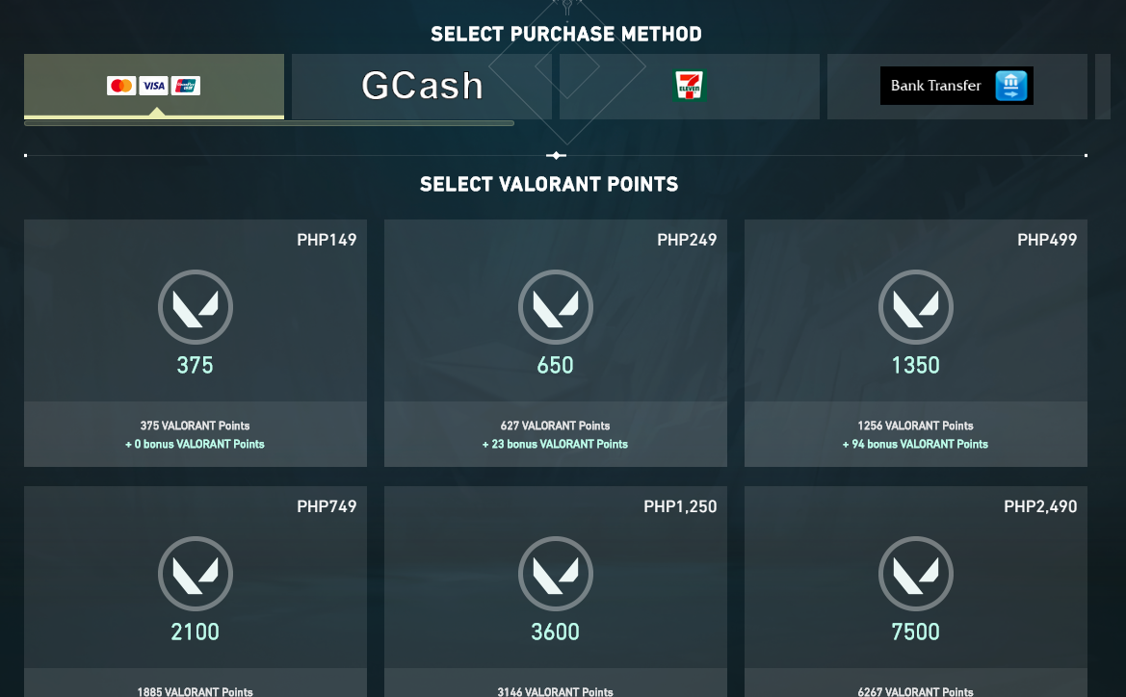This screenshot has height=697, width=1126.
Task: Click the VP icon above 650
Action: click(556, 307)
